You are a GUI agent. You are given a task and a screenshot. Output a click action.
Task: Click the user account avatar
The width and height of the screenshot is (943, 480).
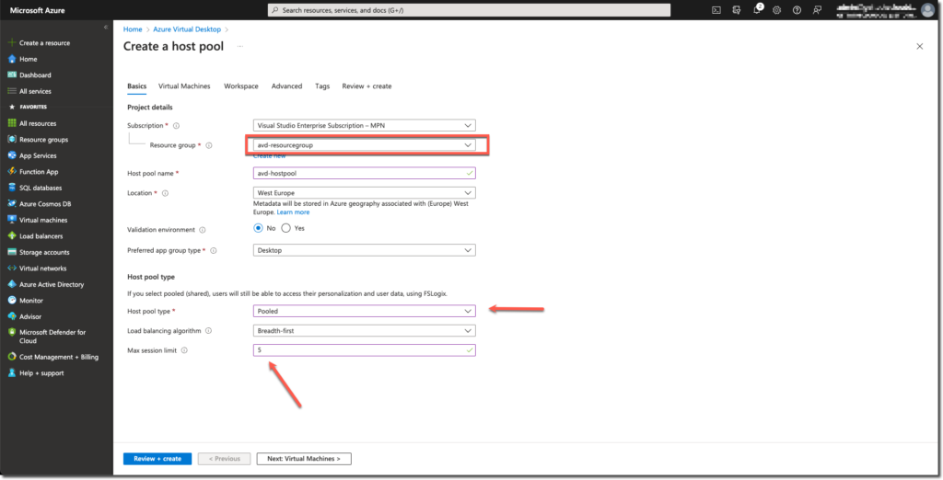point(926,10)
